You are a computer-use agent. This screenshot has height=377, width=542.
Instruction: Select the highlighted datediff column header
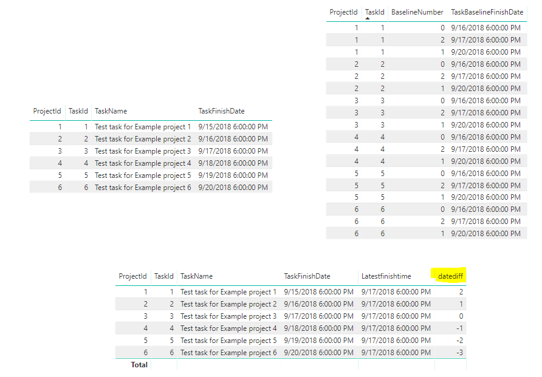(450, 276)
